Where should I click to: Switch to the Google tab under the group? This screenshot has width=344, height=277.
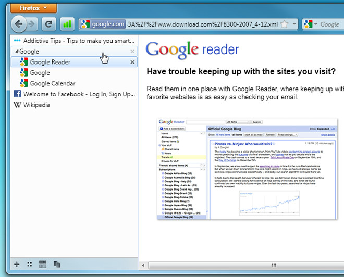(74, 73)
